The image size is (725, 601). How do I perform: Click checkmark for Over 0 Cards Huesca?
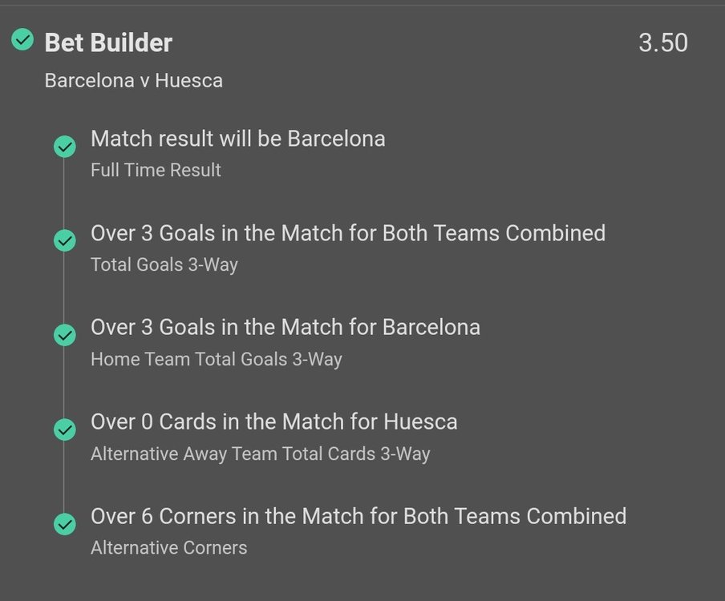coord(64,430)
